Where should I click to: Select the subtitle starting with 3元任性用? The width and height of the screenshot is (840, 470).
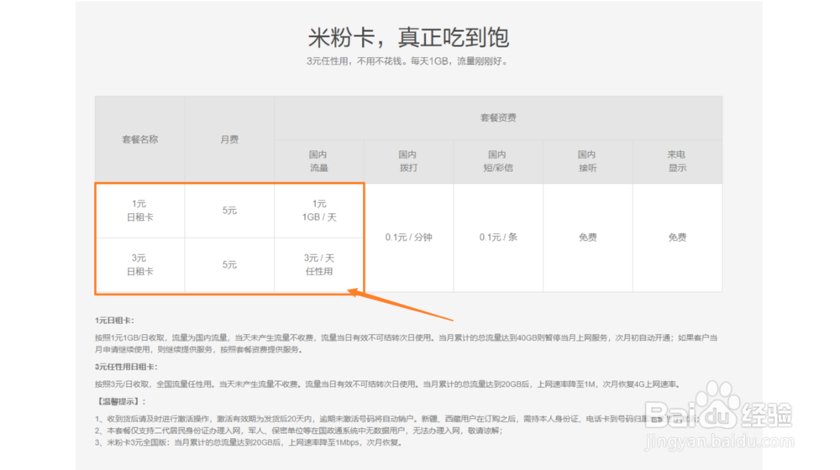click(407, 61)
